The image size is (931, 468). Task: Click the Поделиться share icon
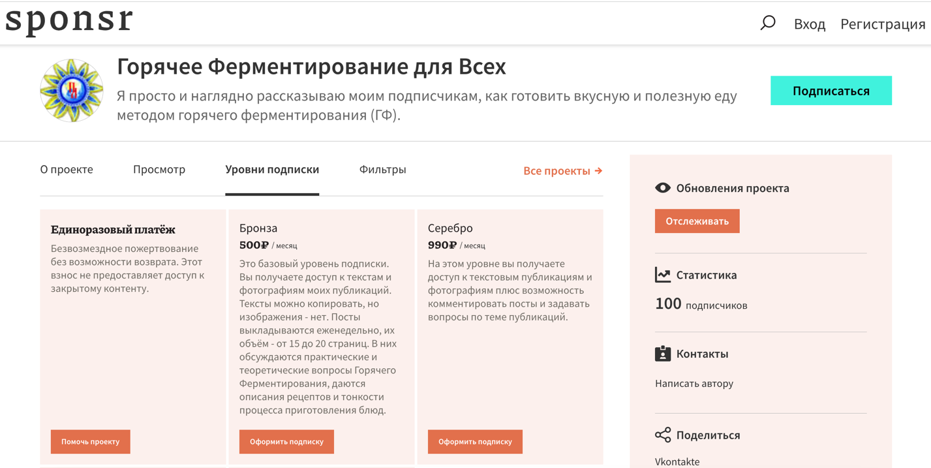(662, 435)
